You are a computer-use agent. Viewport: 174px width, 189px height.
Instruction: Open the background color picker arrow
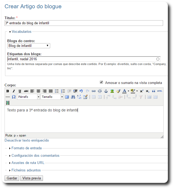[x=137, y=91]
